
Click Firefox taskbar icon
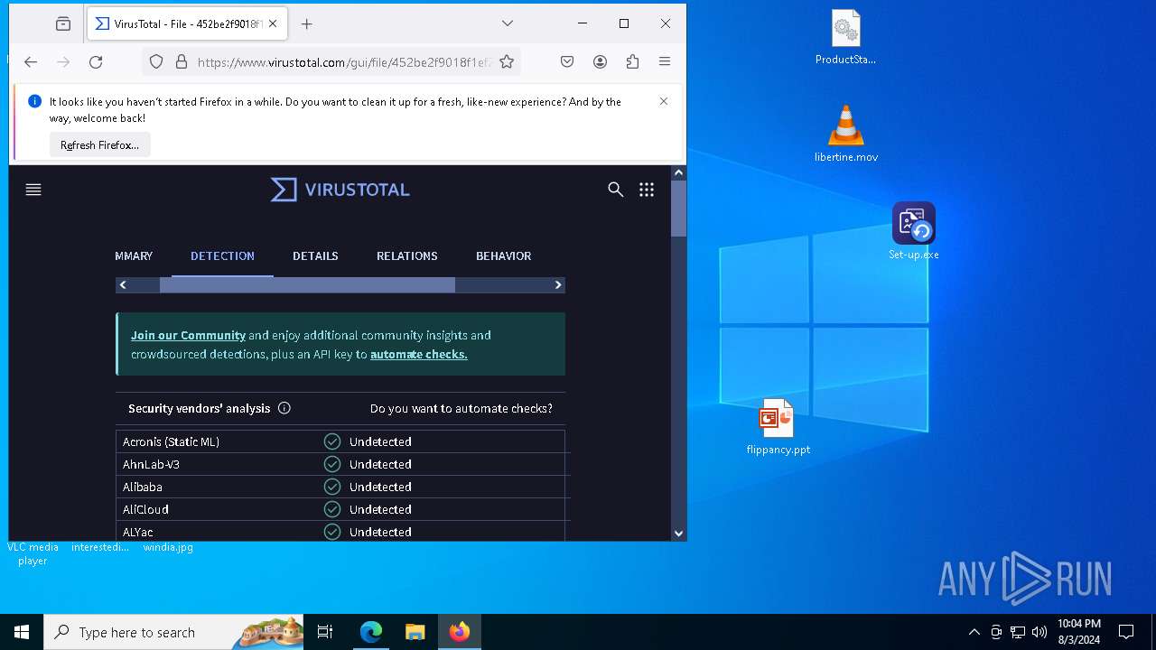tap(460, 632)
